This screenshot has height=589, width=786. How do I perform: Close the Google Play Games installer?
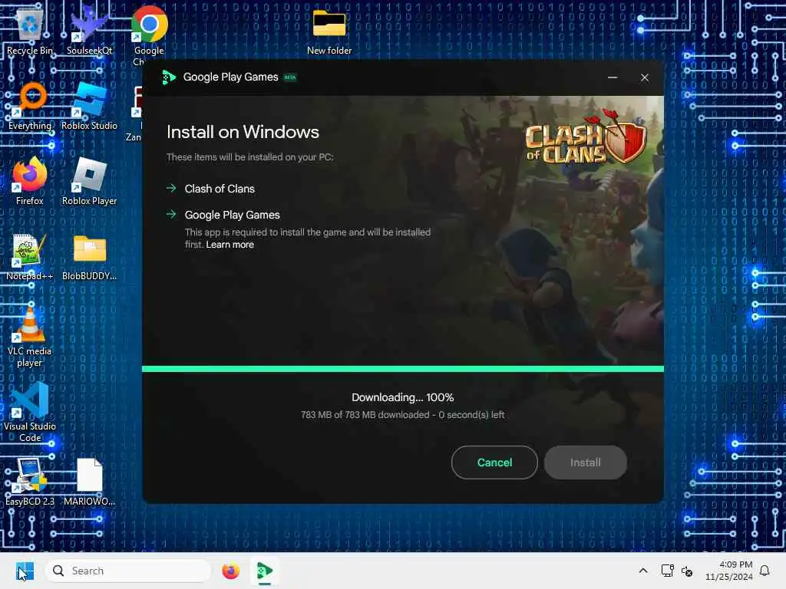645,77
